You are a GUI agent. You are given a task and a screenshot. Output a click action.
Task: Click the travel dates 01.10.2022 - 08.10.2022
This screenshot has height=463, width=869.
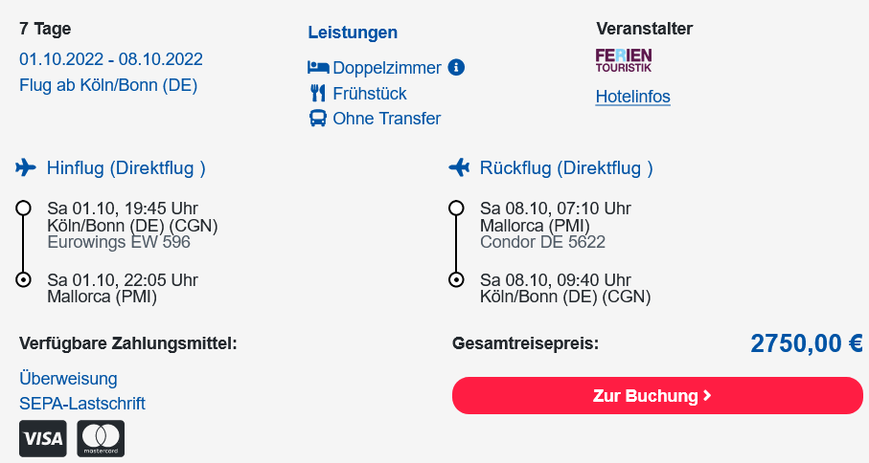point(111,59)
